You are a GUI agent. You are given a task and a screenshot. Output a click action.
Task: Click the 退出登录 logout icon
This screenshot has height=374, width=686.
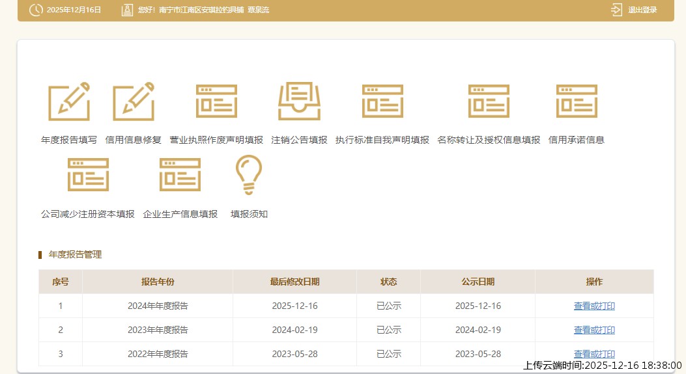[x=616, y=10]
